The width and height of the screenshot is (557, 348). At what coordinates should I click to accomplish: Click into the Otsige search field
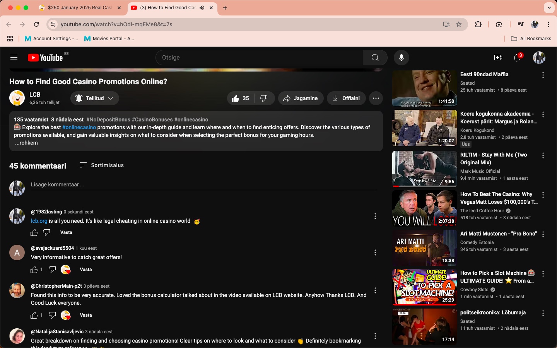[x=259, y=58]
